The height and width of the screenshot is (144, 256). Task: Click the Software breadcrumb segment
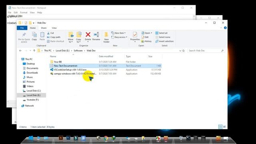78,51
